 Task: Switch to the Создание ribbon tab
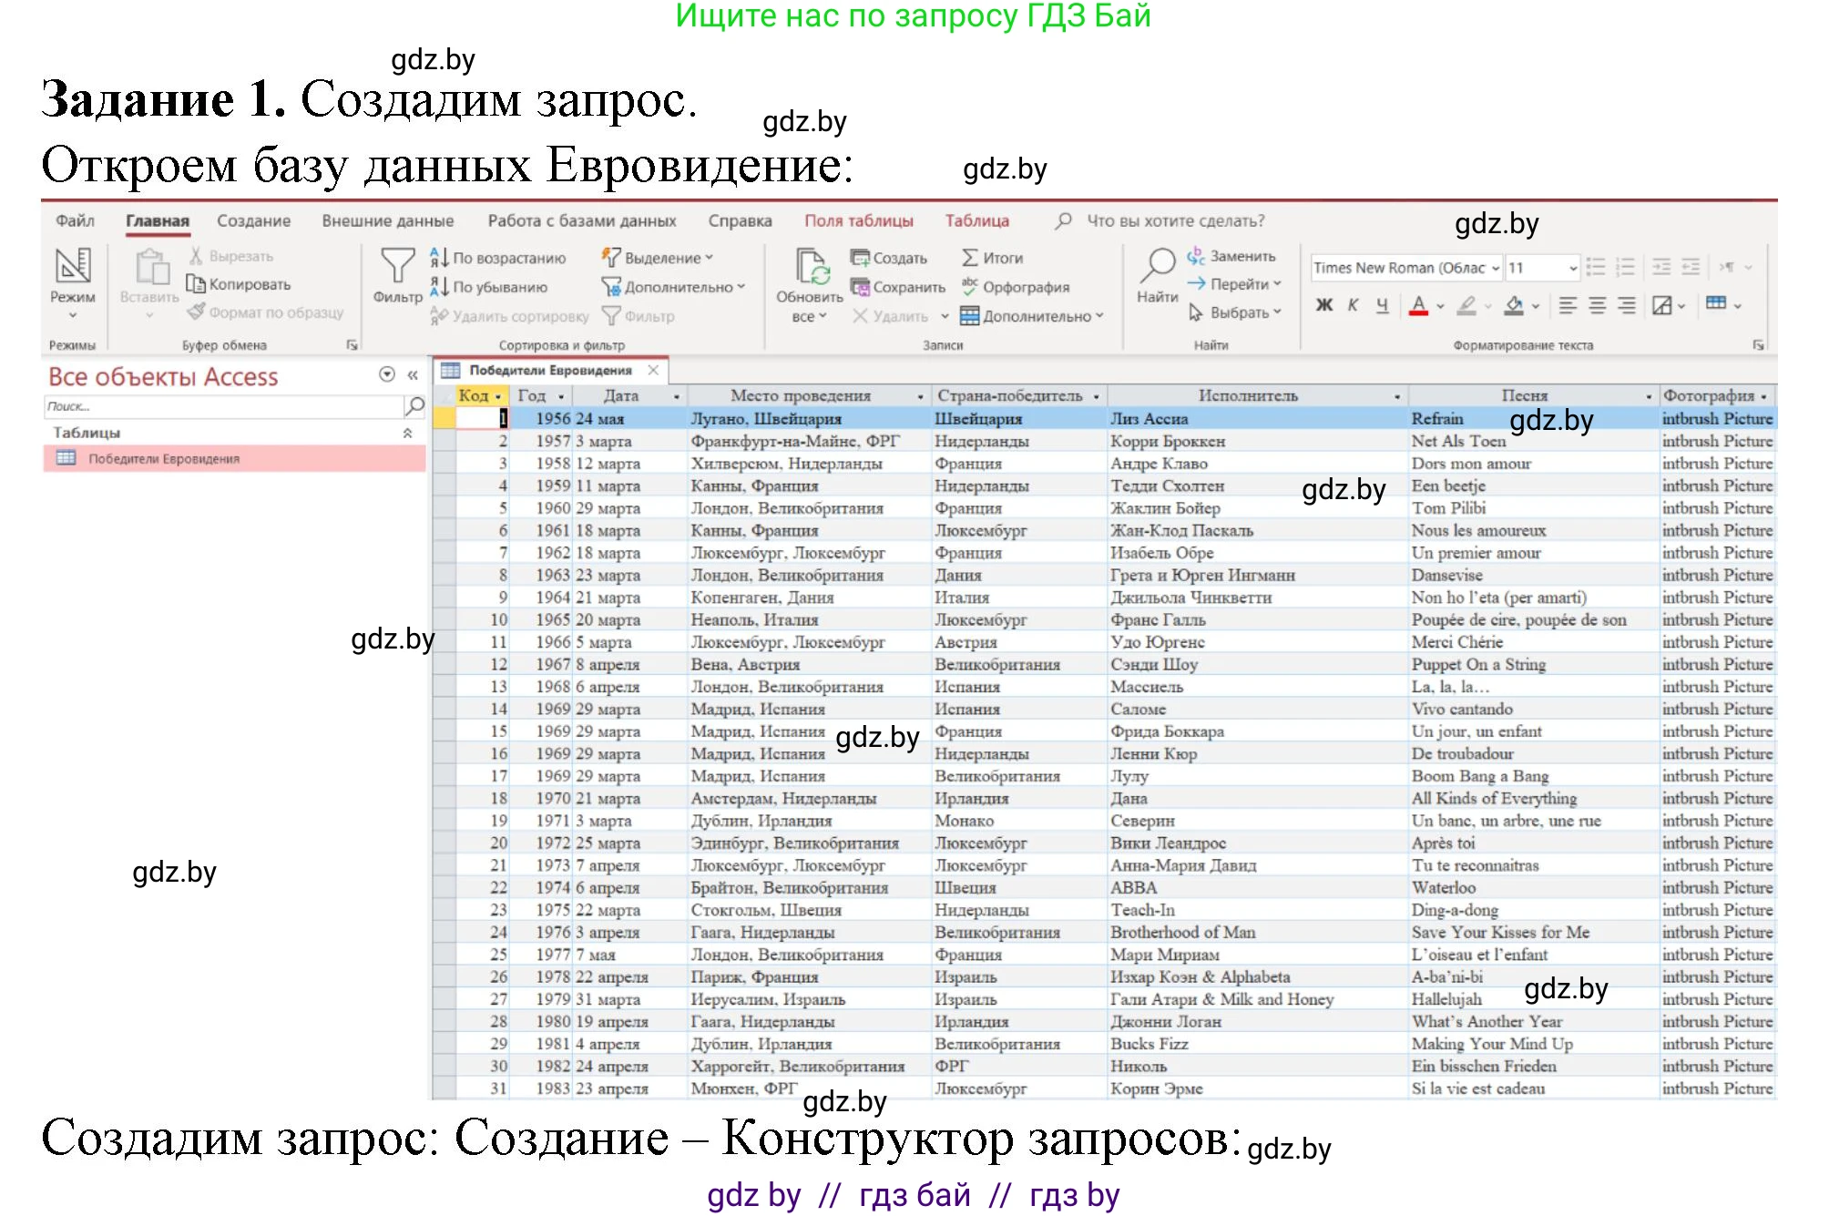pos(253,220)
